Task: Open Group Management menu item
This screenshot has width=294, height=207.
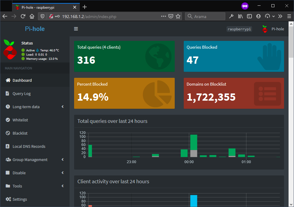Action: pyautogui.click(x=35, y=160)
